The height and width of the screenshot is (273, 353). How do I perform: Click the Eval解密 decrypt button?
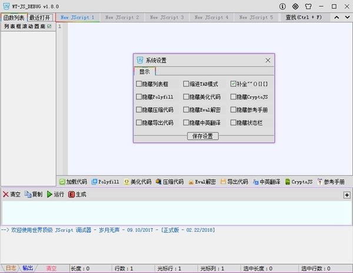202,182
